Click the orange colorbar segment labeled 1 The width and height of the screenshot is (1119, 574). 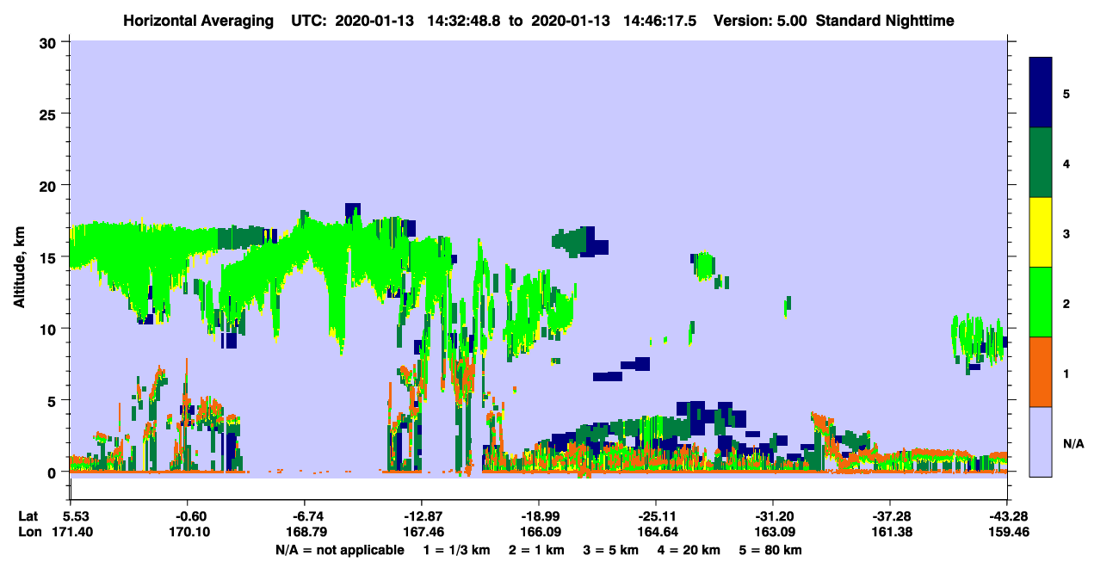(x=1041, y=372)
